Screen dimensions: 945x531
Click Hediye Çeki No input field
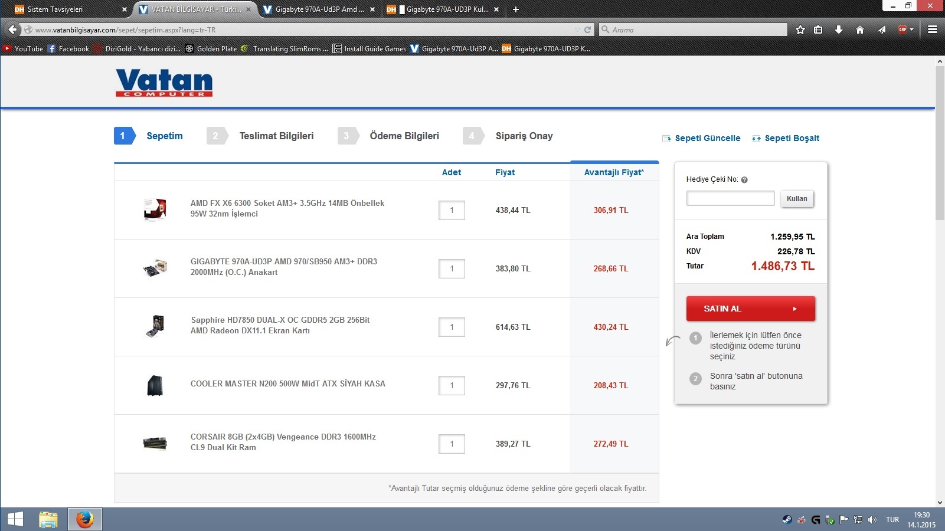tap(731, 198)
